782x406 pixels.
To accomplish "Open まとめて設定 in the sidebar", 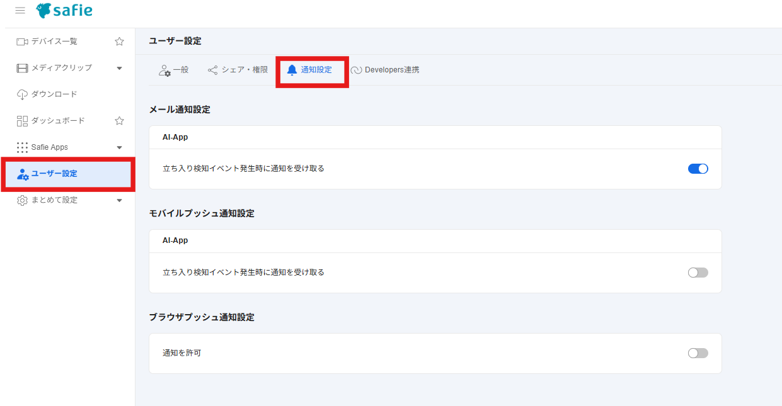I will coord(54,200).
